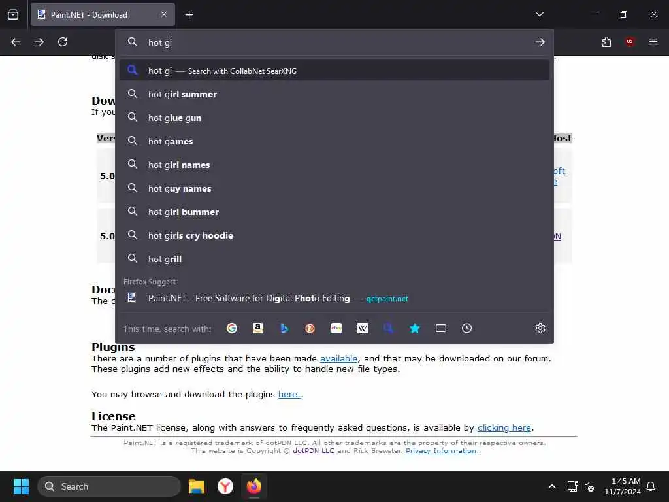Open clock showing 1:45 AM 11/7/2024
This screenshot has width=669, height=502.
[x=623, y=486]
